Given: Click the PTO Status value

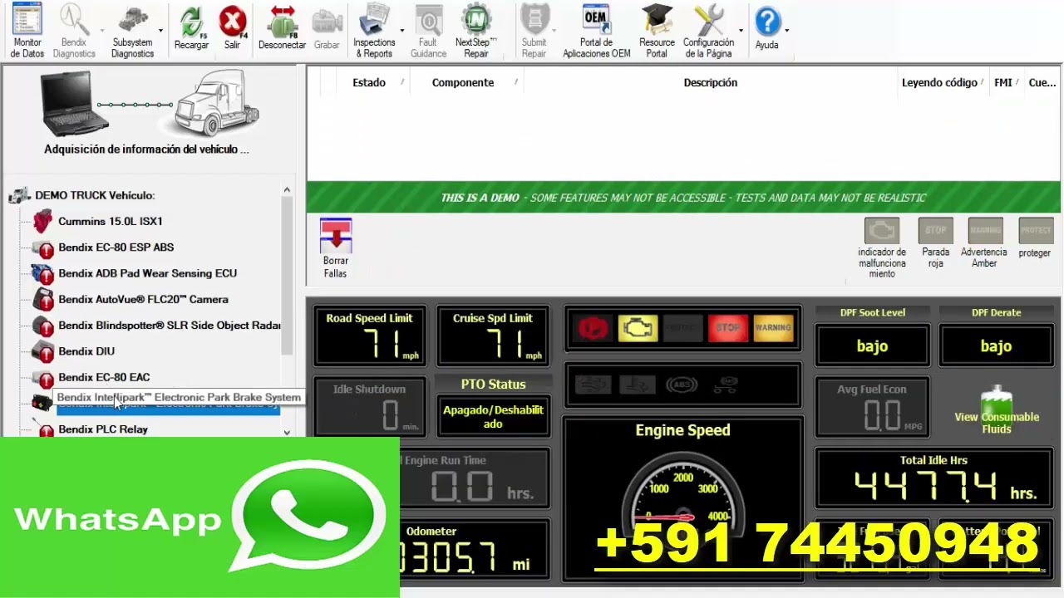Looking at the screenshot, I should click(493, 416).
